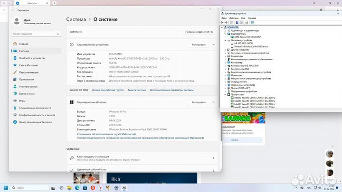This screenshot has height=192, width=342.
Task: Click back arrow in Параметры window
Action: [12, 10]
